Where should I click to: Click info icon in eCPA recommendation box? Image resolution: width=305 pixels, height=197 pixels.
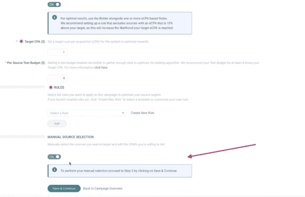54,18
